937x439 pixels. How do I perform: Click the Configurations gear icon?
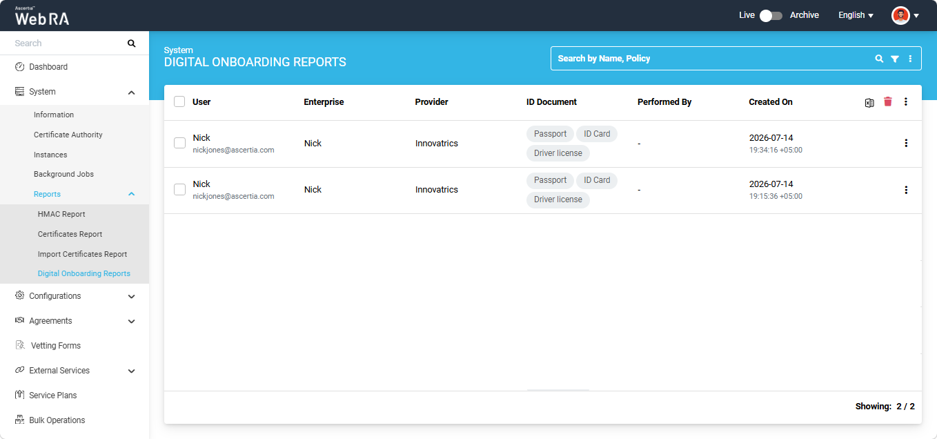click(19, 295)
